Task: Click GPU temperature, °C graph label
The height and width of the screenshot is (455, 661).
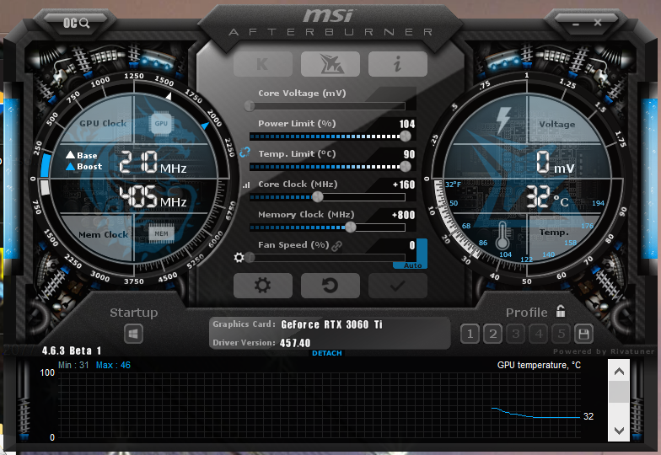Action: 539,366
